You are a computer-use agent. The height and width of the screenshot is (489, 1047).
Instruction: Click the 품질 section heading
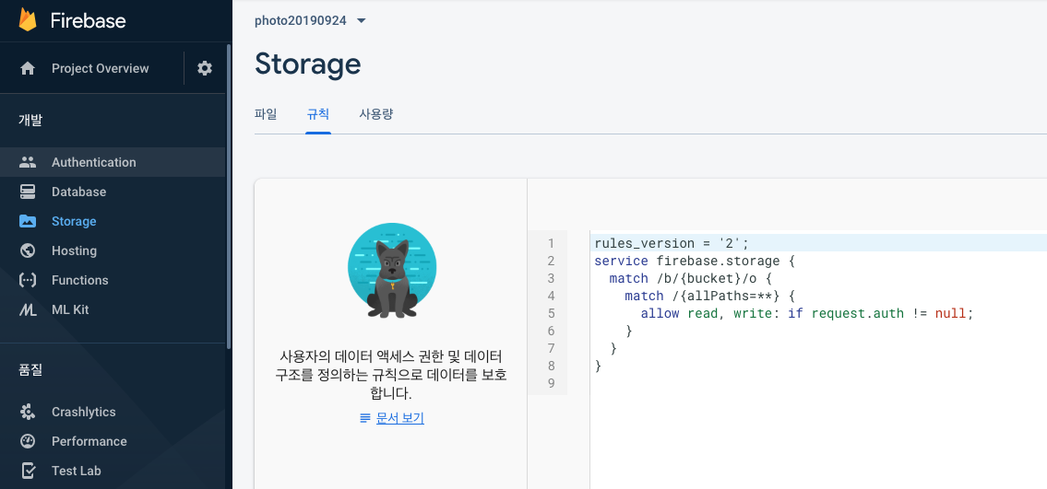[30, 370]
